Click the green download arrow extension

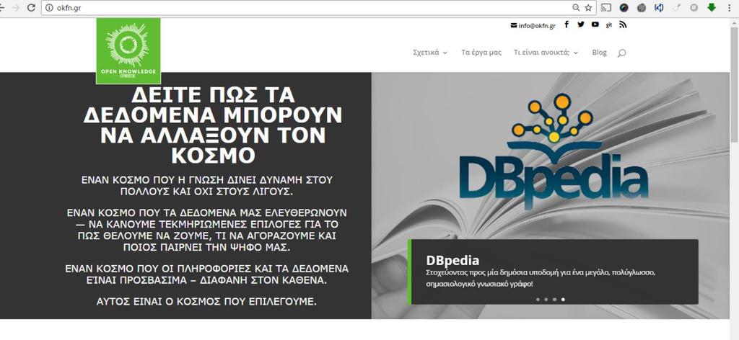[712, 7]
